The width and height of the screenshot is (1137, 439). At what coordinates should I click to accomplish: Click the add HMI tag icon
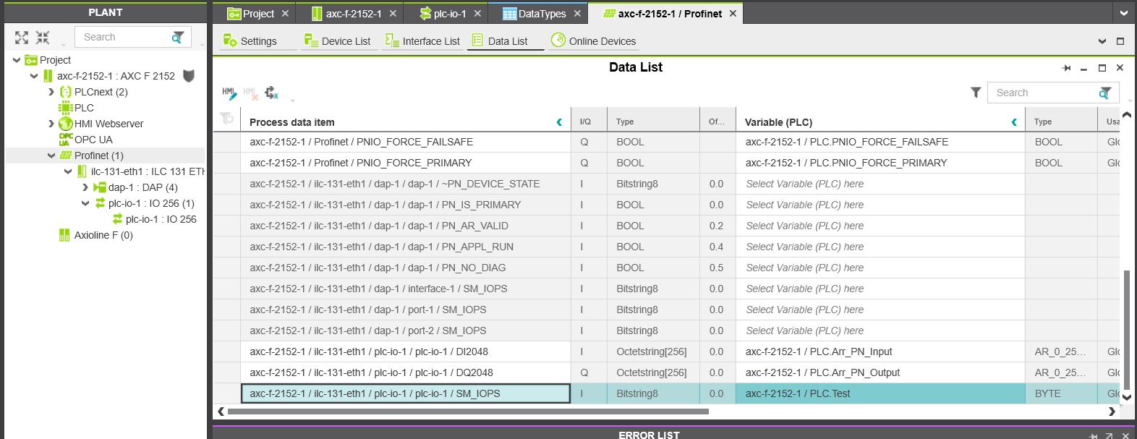click(229, 93)
